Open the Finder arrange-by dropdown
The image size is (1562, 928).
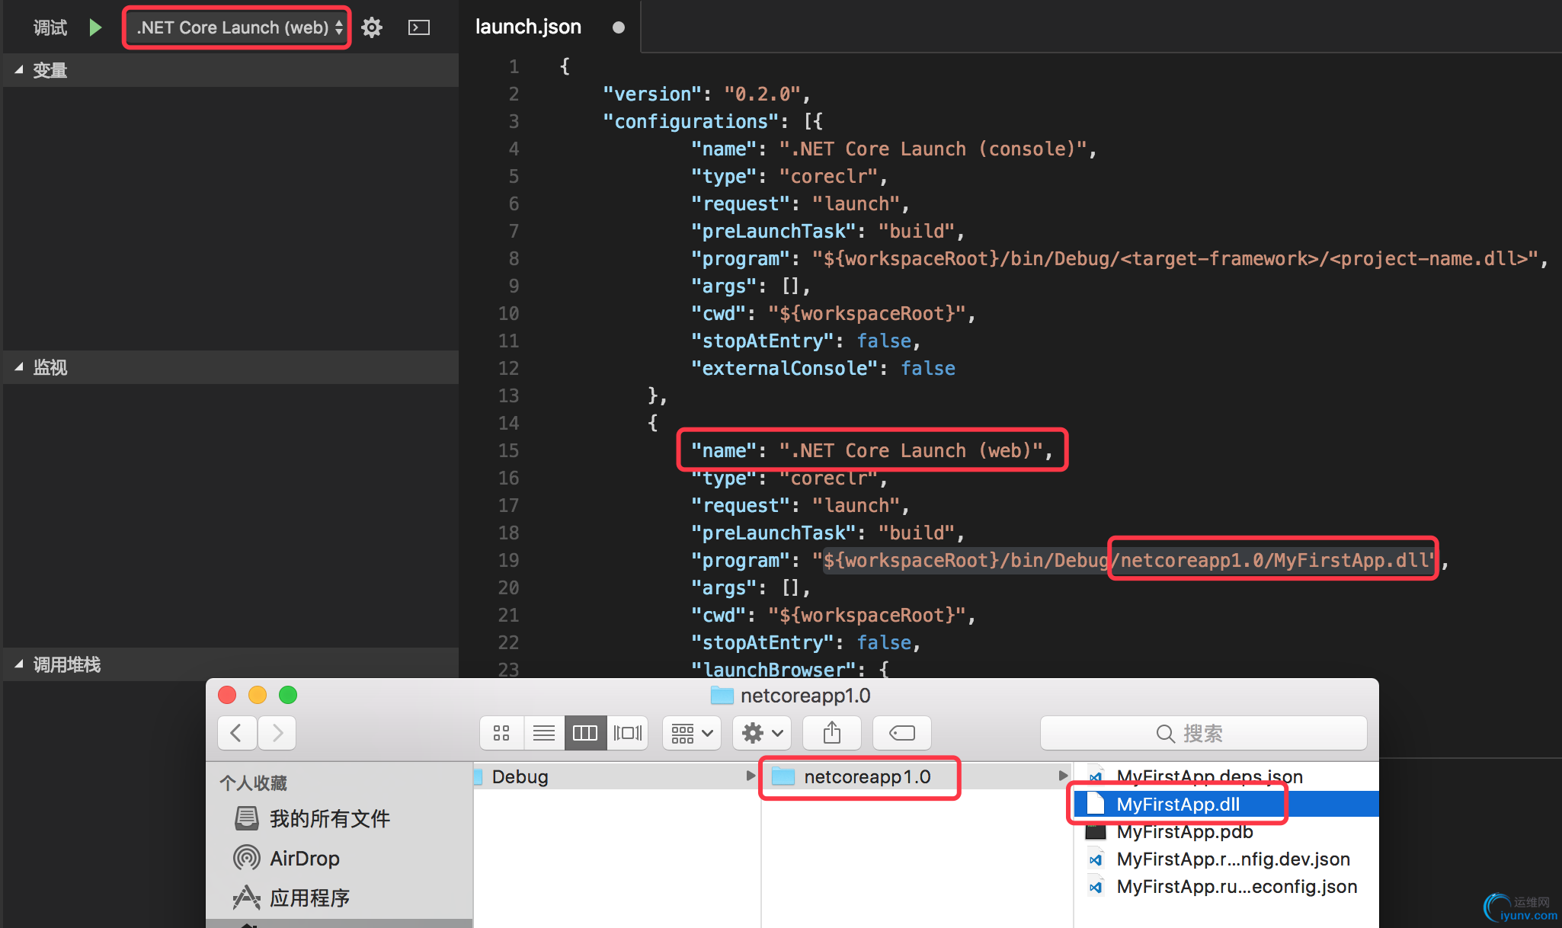tap(692, 733)
